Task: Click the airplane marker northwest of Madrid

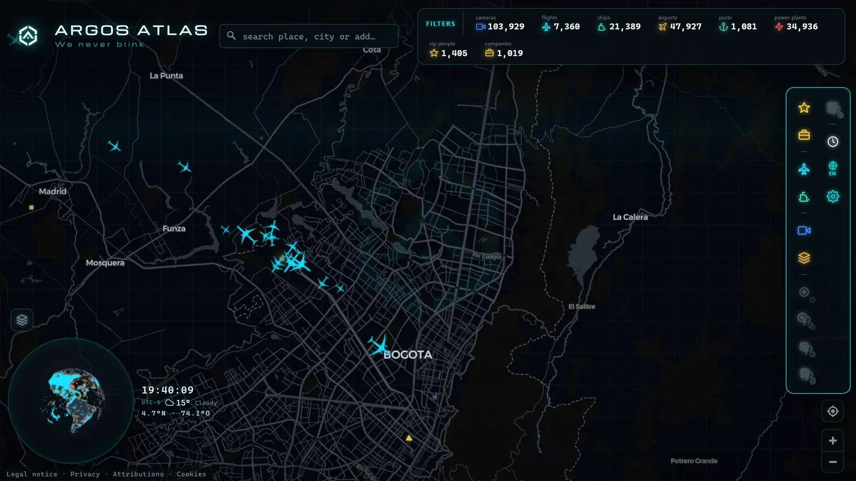Action: 114,146
